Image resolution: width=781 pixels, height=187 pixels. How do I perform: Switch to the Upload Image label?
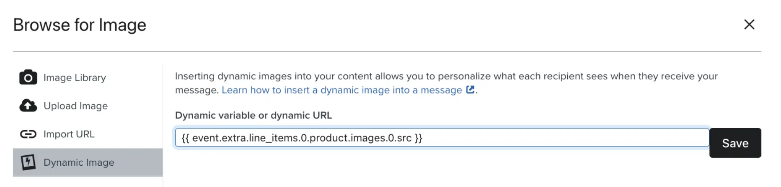point(75,106)
